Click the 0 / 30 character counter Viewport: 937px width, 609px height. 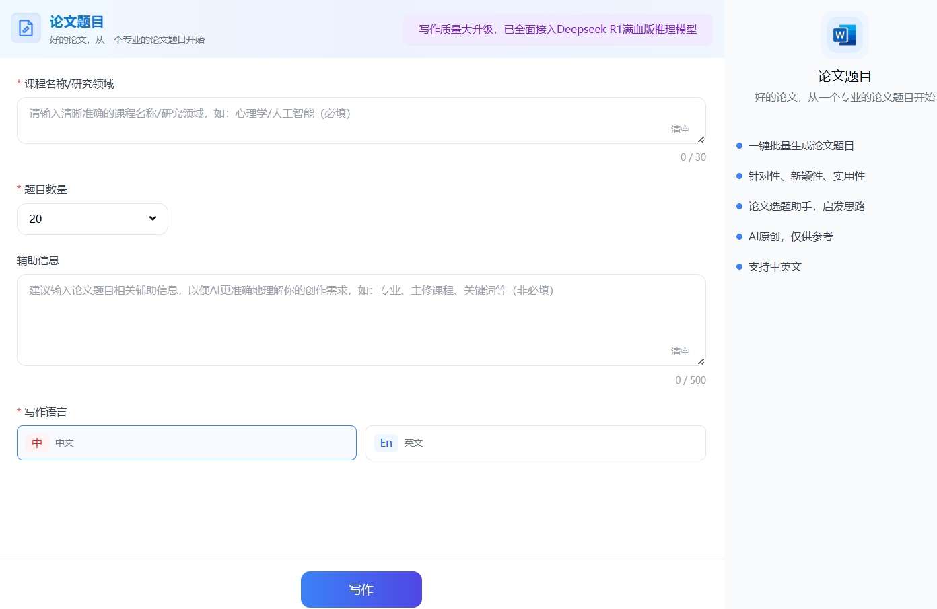click(x=693, y=157)
